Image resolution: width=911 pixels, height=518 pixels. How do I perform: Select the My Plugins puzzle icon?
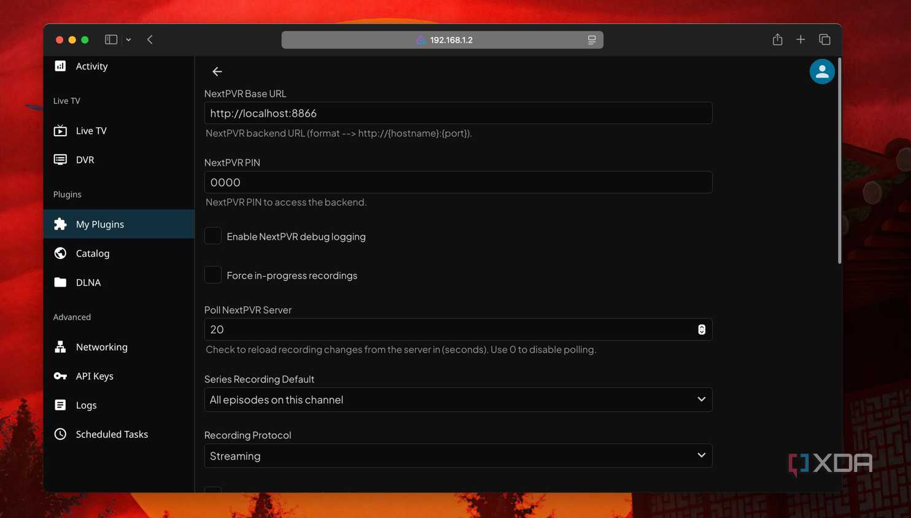click(60, 224)
